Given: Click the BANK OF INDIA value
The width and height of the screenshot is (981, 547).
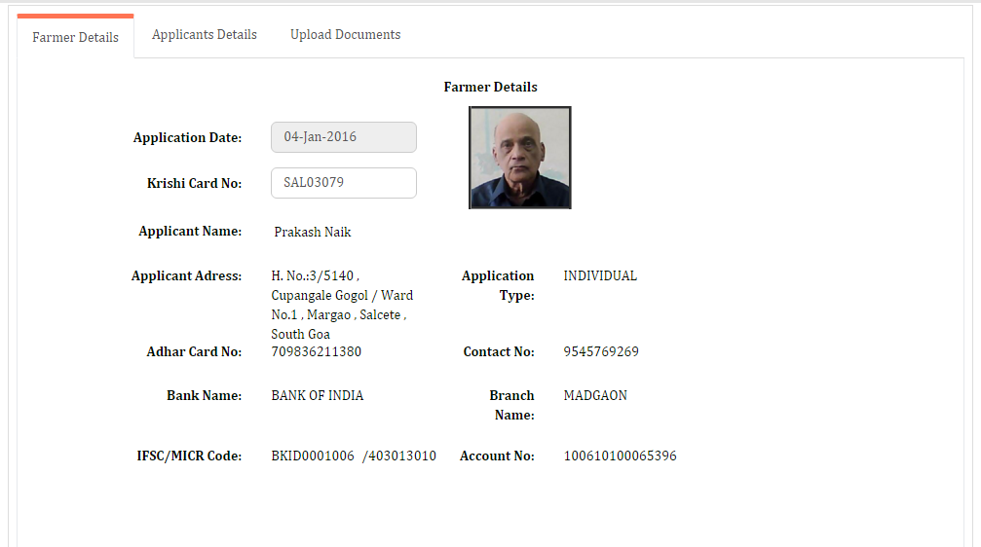Looking at the screenshot, I should click(x=318, y=395).
